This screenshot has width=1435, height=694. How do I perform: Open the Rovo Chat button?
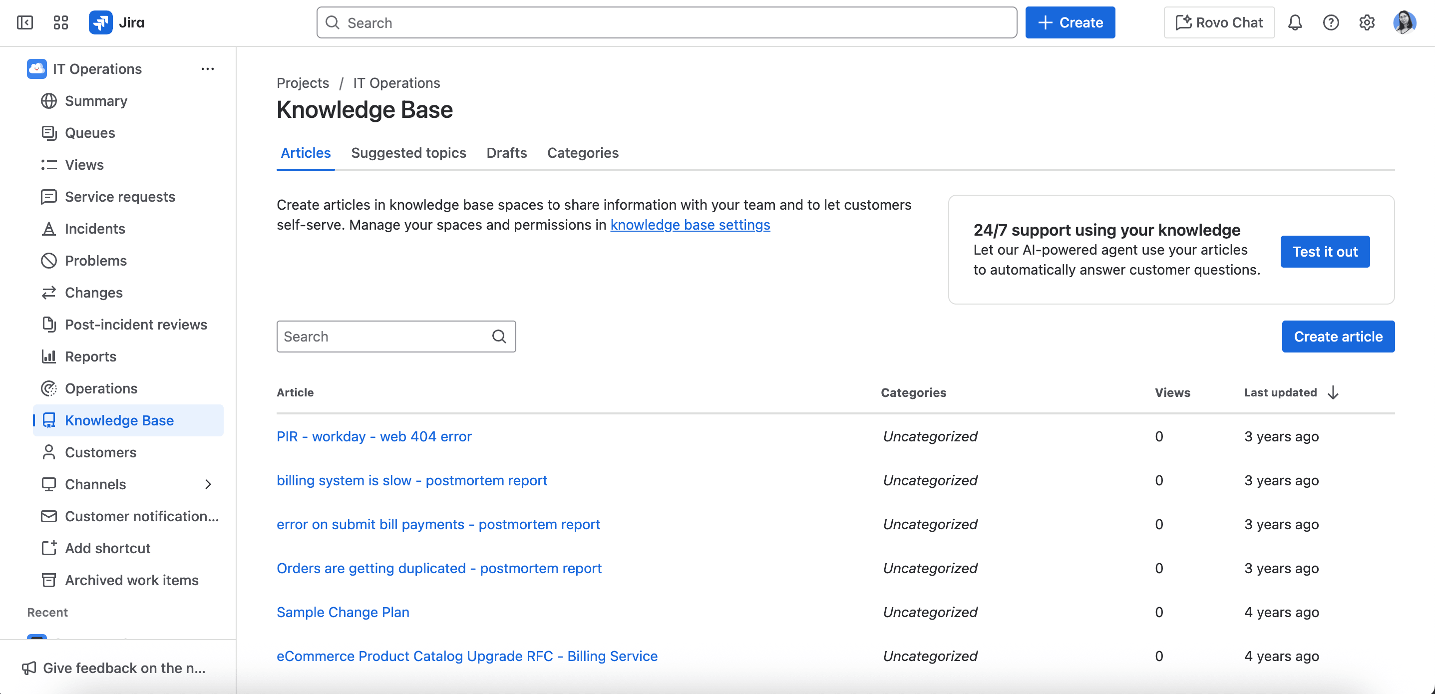1219,22
